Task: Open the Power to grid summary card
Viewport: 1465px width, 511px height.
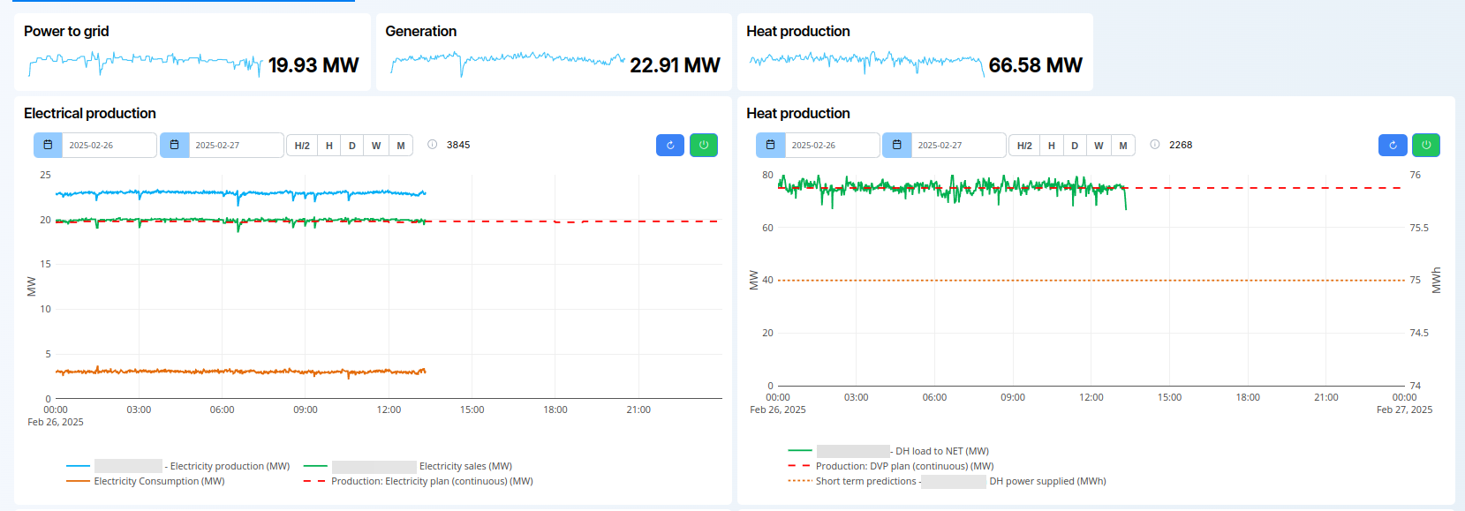Action: pyautogui.click(x=192, y=51)
